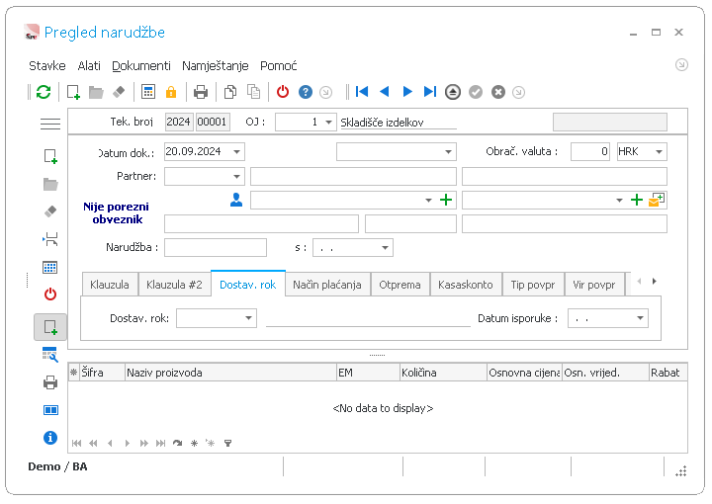Image resolution: width=712 pixels, height=504 pixels.
Task: Click sidebar blue info icon
Action: coord(50,438)
